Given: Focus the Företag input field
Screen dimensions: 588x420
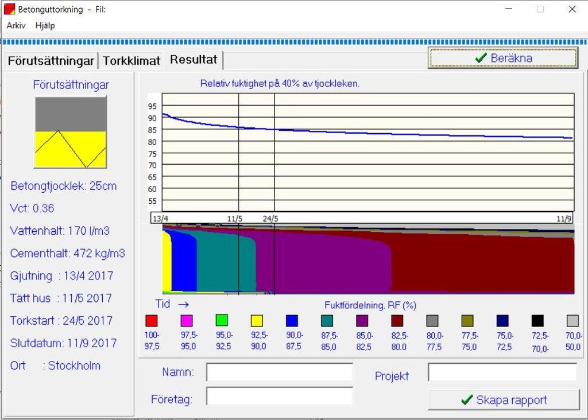Looking at the screenshot, I should [280, 396].
